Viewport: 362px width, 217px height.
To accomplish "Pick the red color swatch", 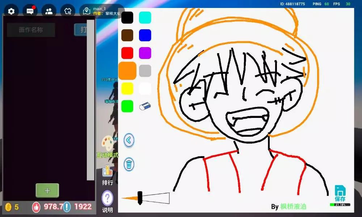I will 127,53.
